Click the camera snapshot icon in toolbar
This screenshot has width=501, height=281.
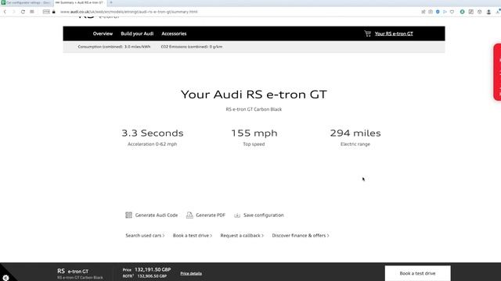point(431,12)
